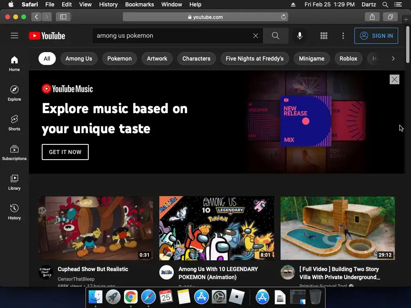The image size is (411, 308).
Task: Show more filter chips with right chevron
Action: pyautogui.click(x=393, y=59)
